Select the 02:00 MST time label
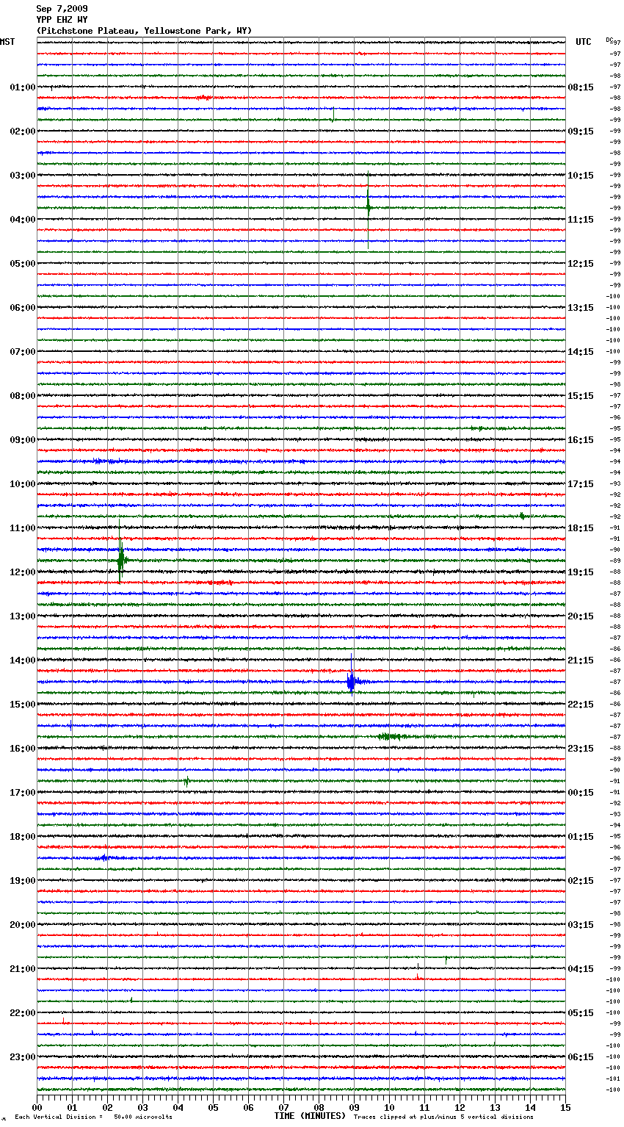Image resolution: width=624 pixels, height=1127 pixels. [x=23, y=132]
